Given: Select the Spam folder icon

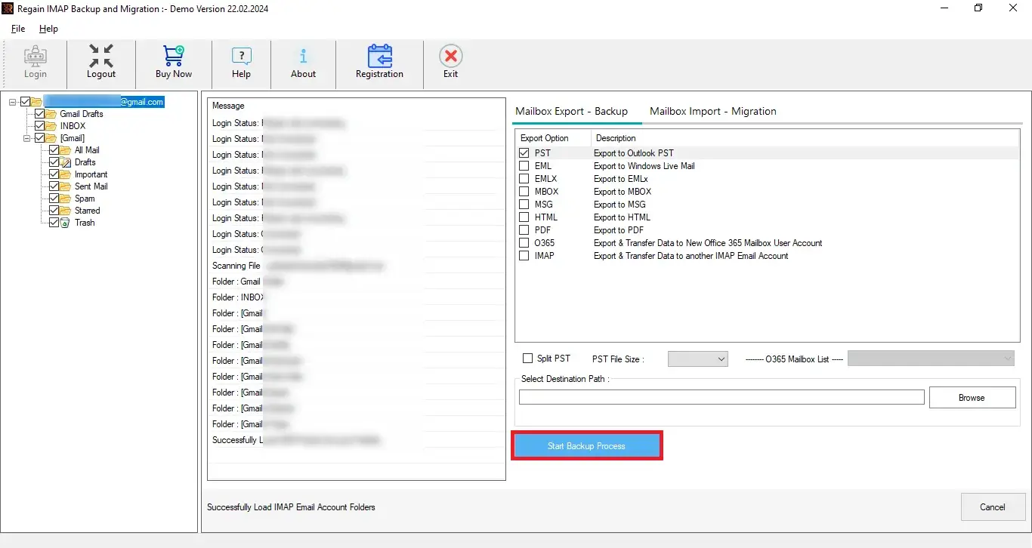Looking at the screenshot, I should [66, 199].
